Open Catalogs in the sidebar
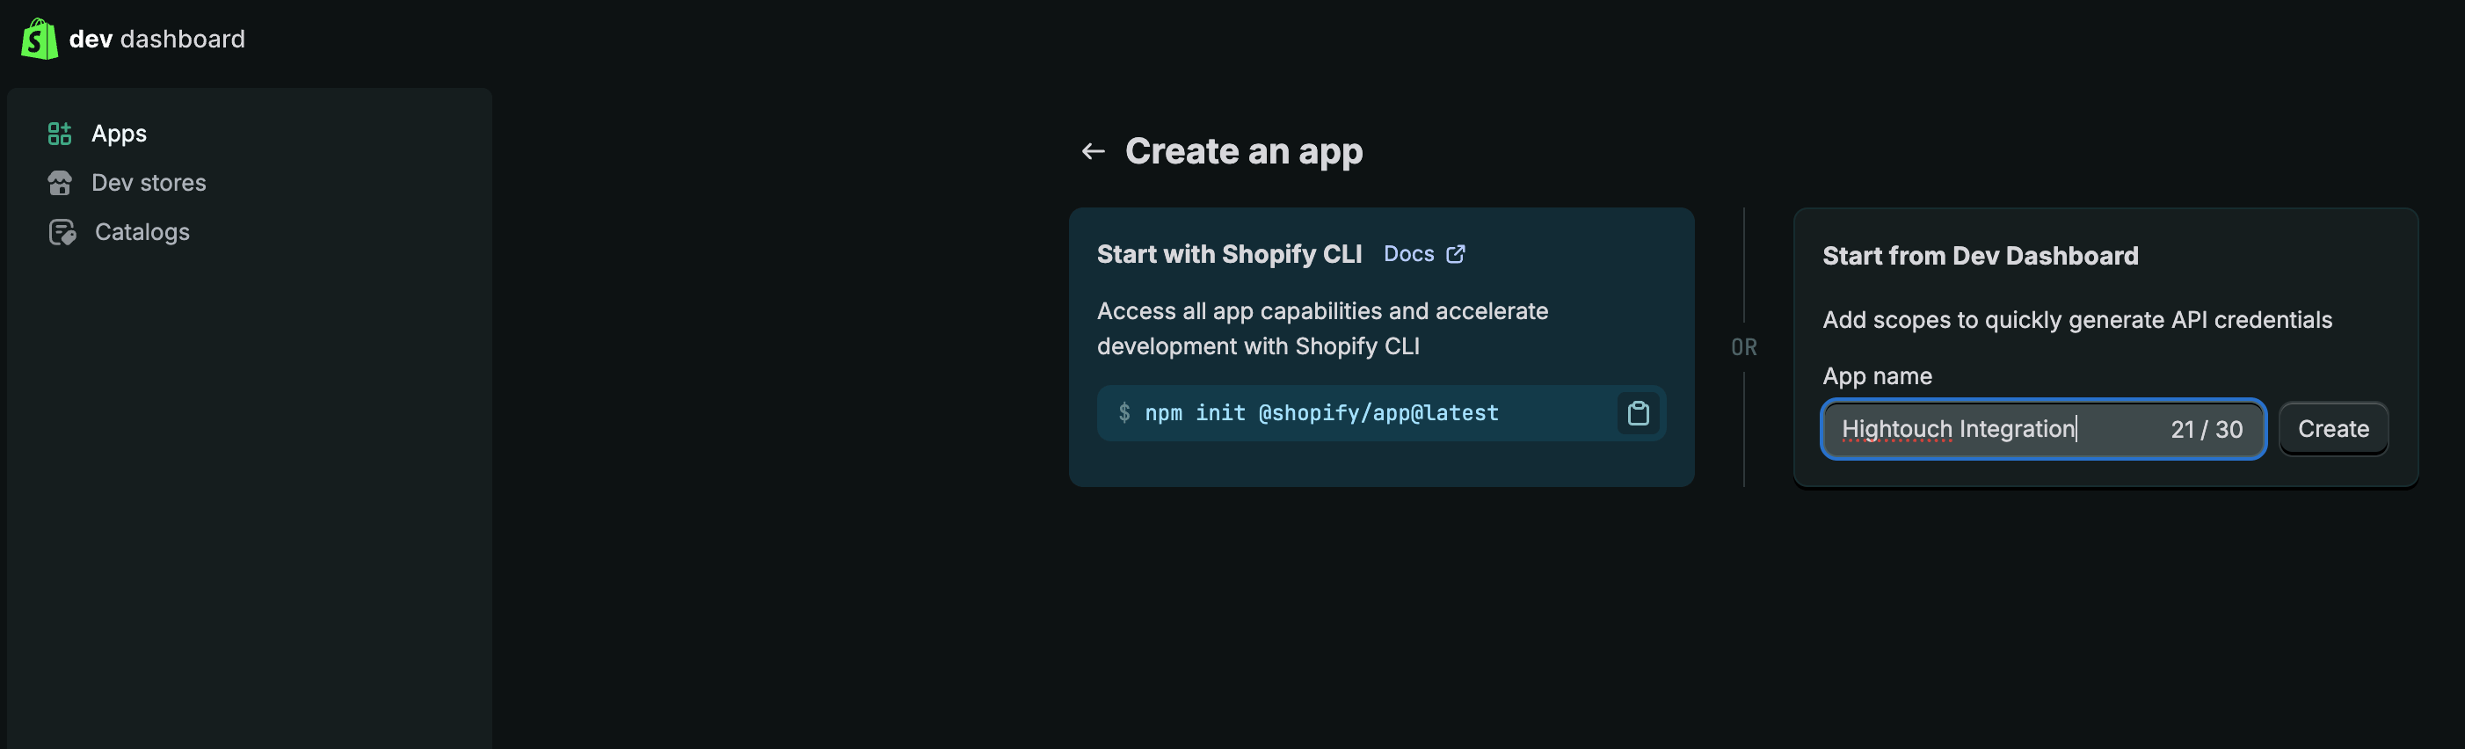This screenshot has height=749, width=2465. (x=142, y=232)
